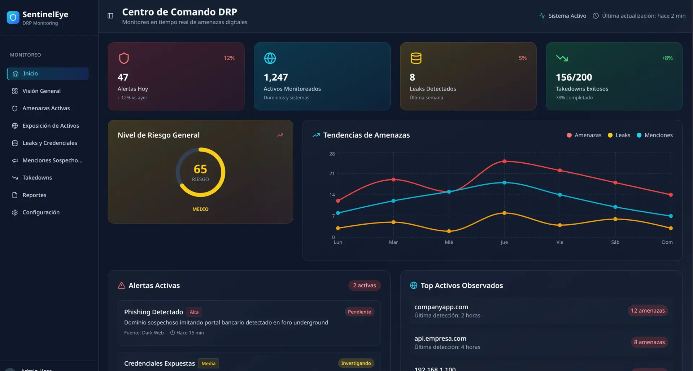Viewport: 693px width, 371px height.
Task: Open Amenazas Activas section
Action: (48, 108)
